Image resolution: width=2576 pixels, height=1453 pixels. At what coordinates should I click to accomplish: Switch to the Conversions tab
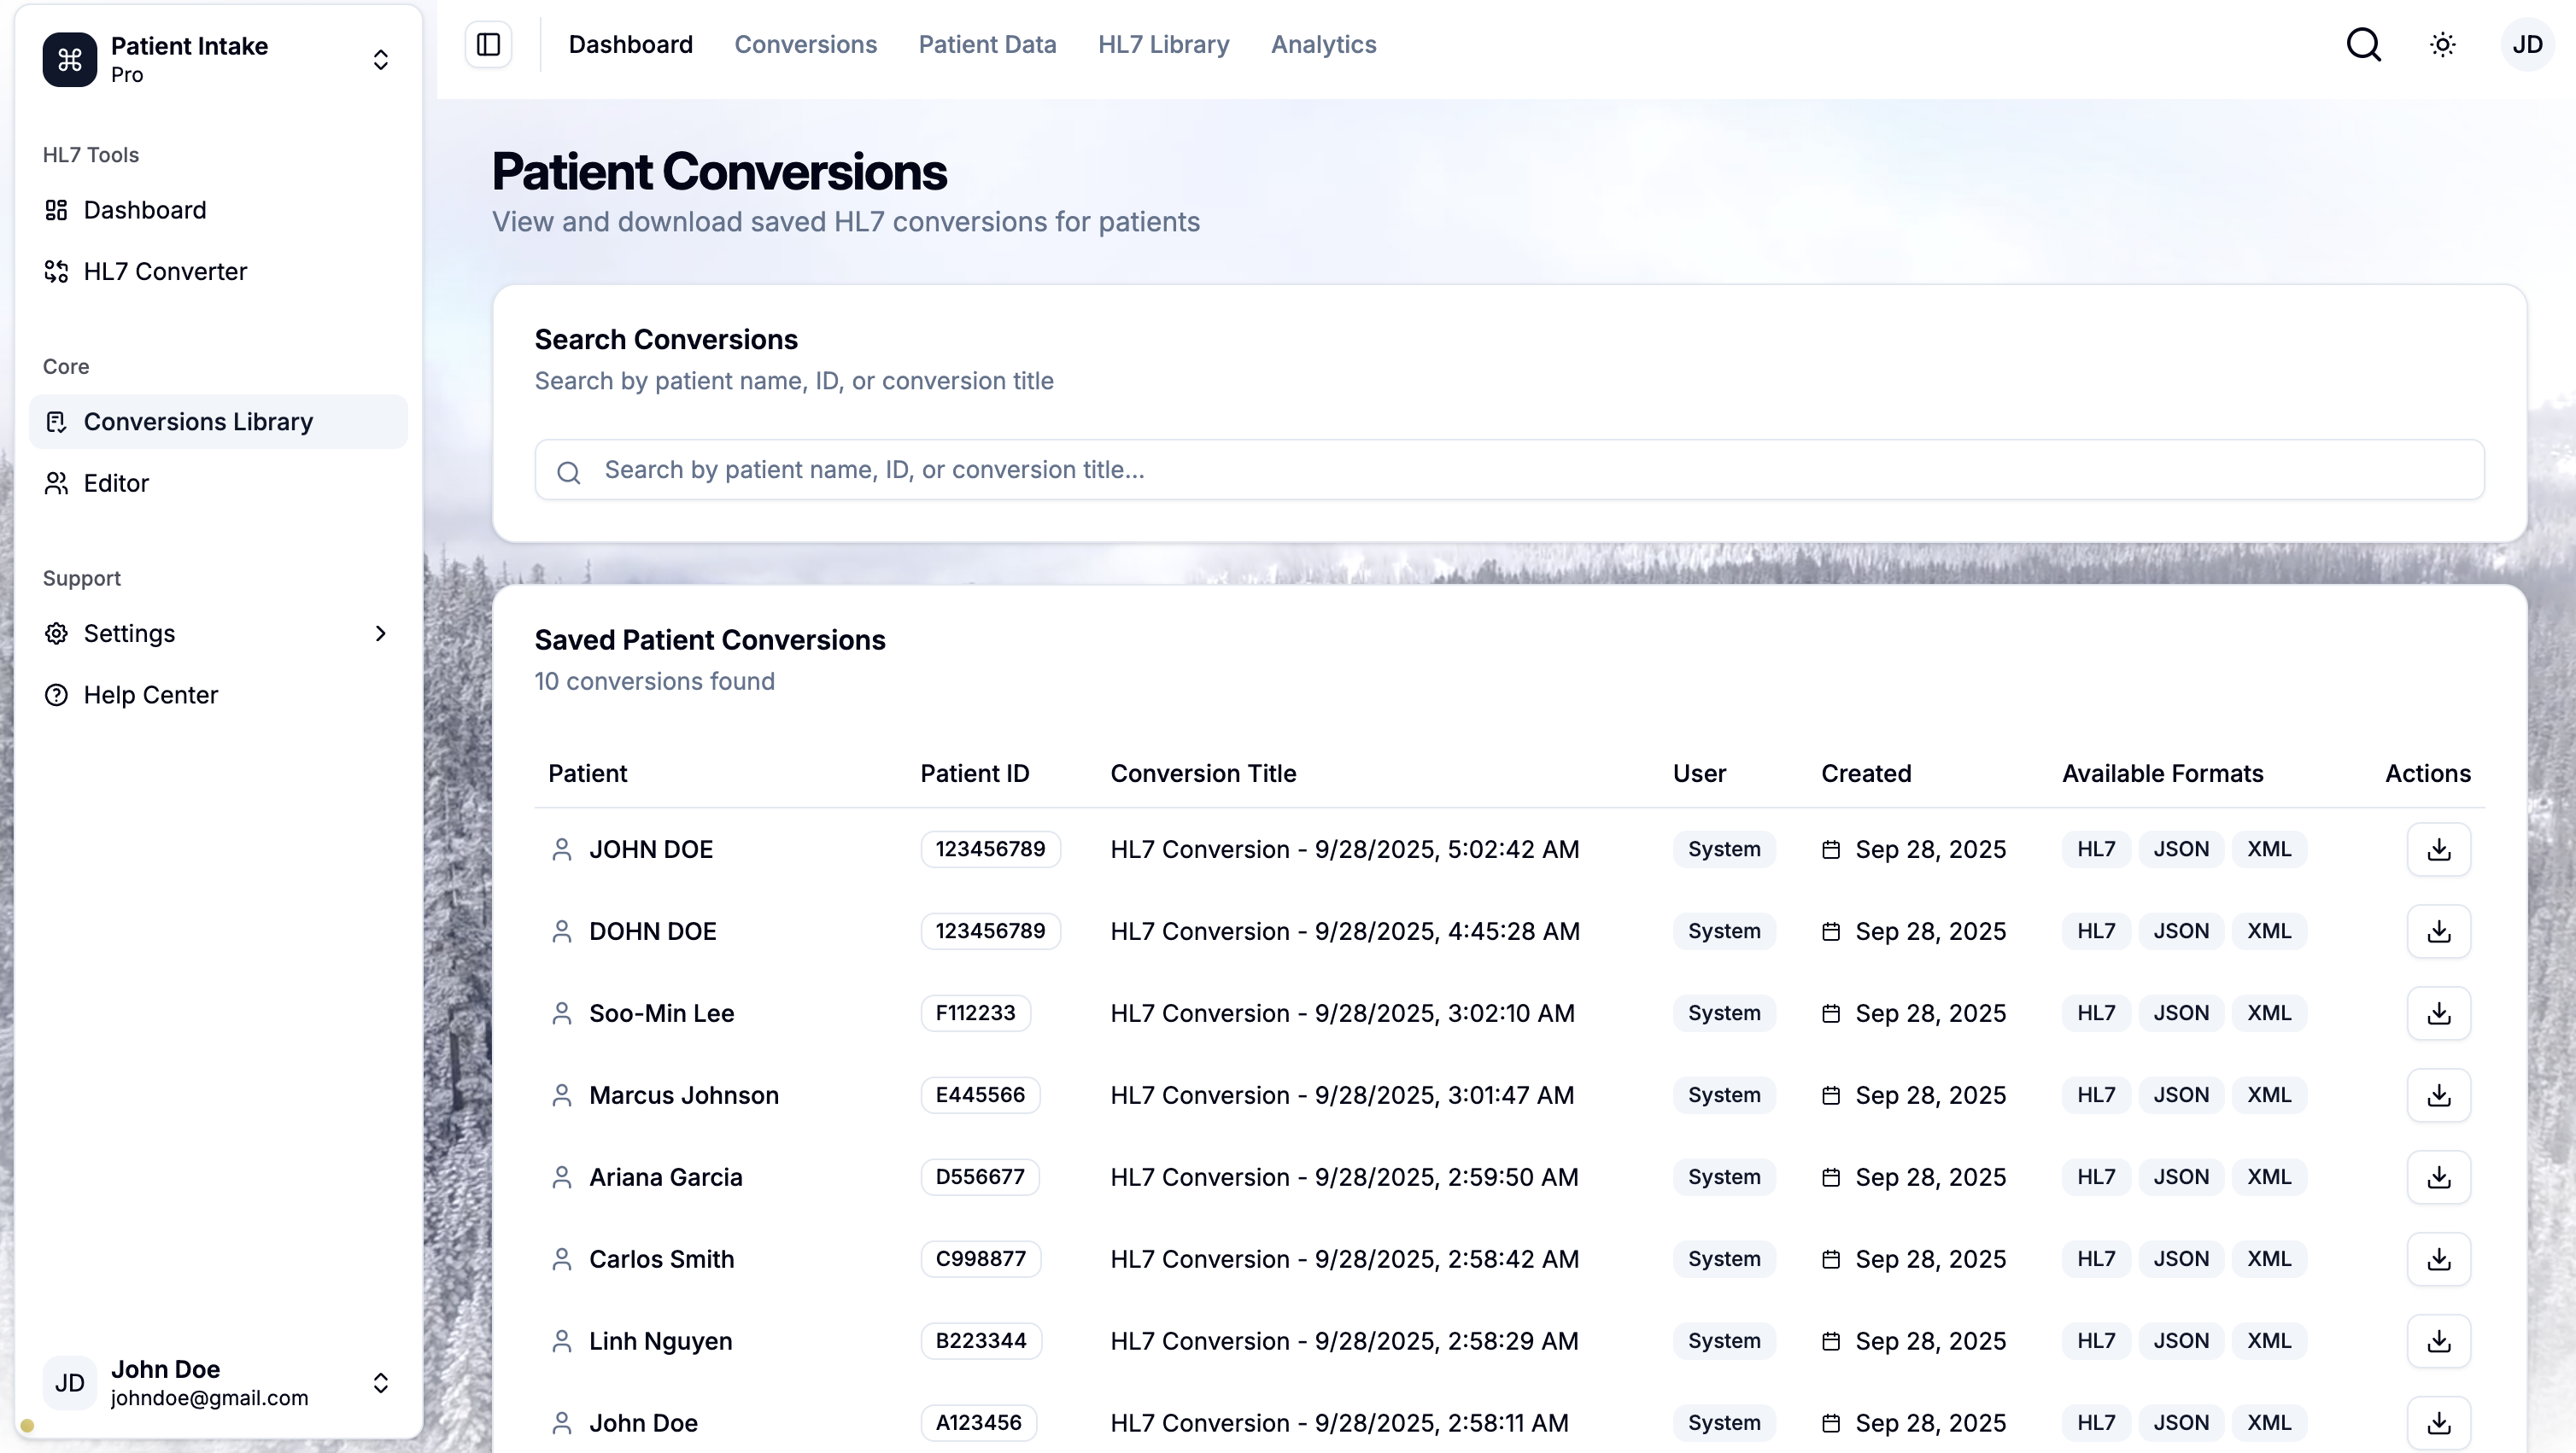point(805,45)
